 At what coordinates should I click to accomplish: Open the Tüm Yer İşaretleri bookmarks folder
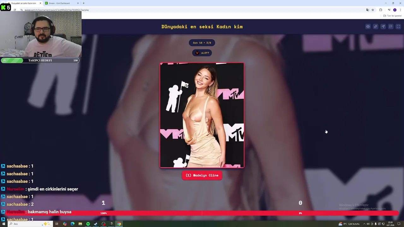click(392, 16)
